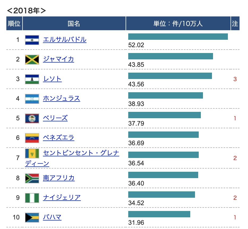Click footnote number 3 in Lesotho row
The height and width of the screenshot is (229, 248).
click(x=235, y=79)
